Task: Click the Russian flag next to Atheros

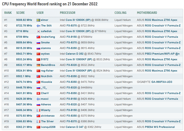Action: 38,105
